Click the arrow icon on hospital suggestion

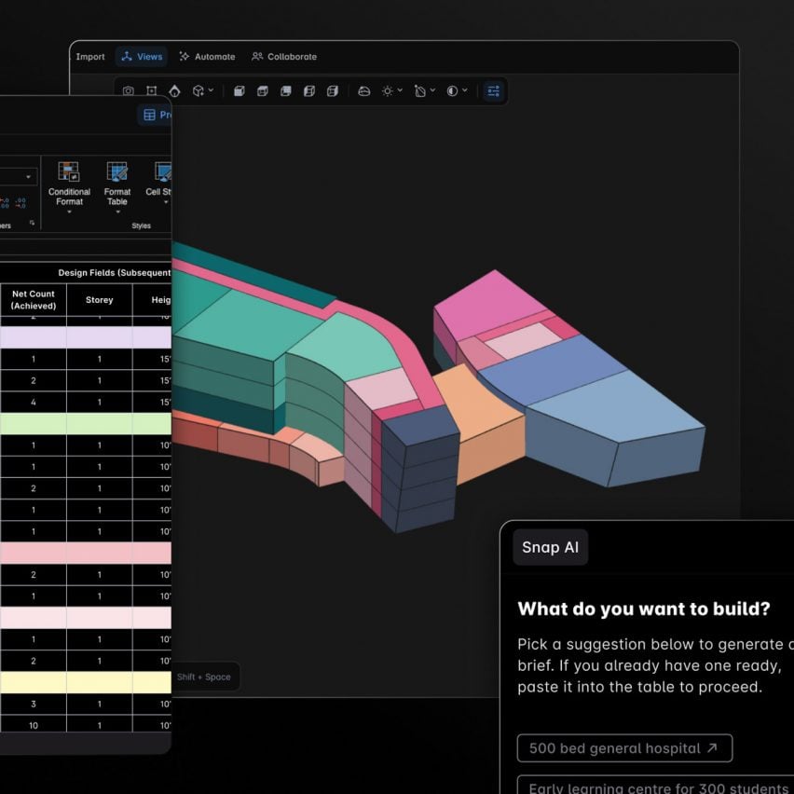tap(711, 748)
